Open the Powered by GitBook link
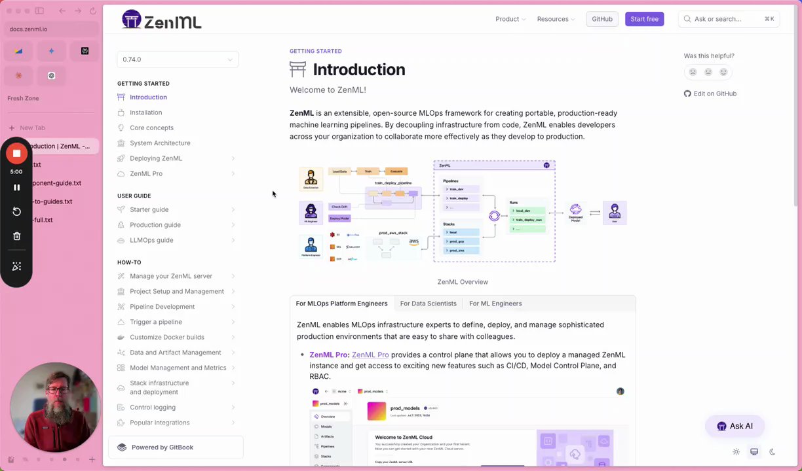The height and width of the screenshot is (471, 802). tap(176, 447)
